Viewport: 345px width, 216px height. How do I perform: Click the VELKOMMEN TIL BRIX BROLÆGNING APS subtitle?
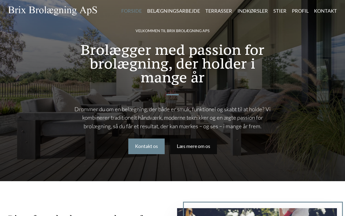(x=172, y=31)
